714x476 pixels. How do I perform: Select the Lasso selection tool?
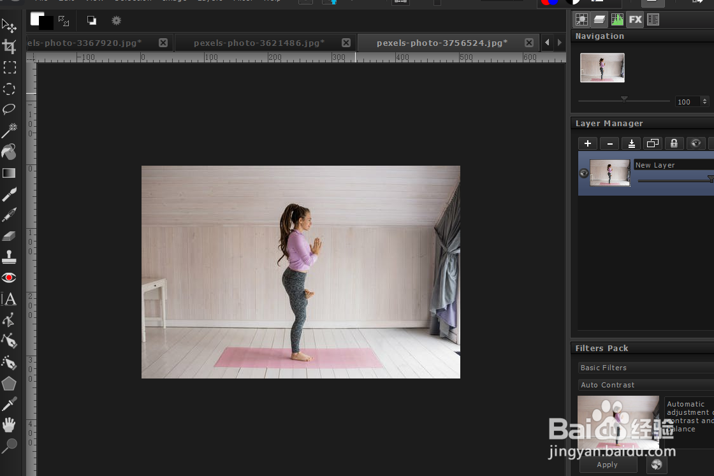pyautogui.click(x=9, y=109)
